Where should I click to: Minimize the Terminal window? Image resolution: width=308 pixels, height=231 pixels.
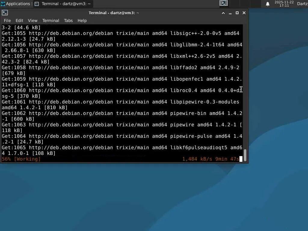[x=230, y=13]
